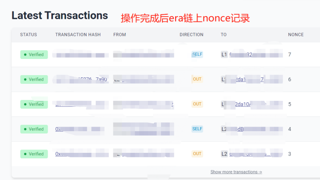The image size is (320, 180).
Task: Open the transaction hash link in nonce 3 row
Action: pyautogui.click(x=81, y=154)
